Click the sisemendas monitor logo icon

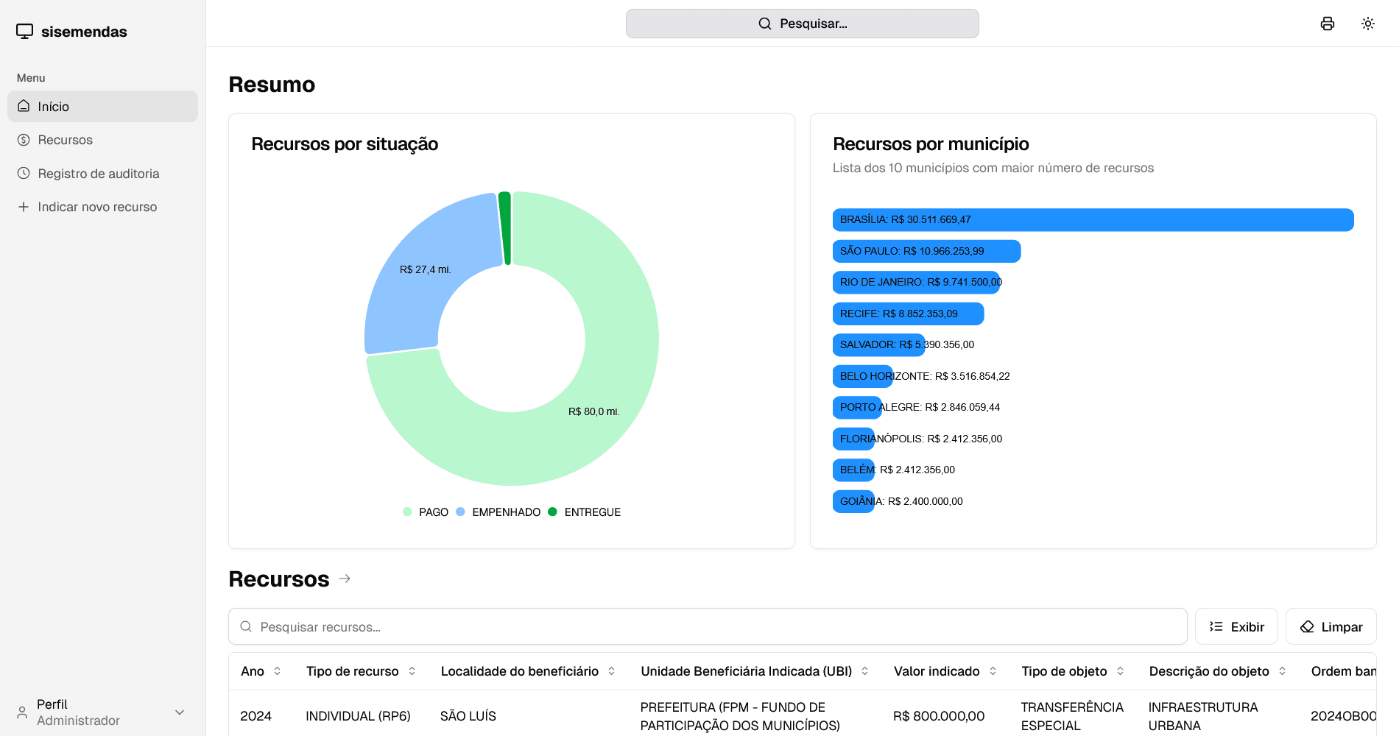click(25, 32)
